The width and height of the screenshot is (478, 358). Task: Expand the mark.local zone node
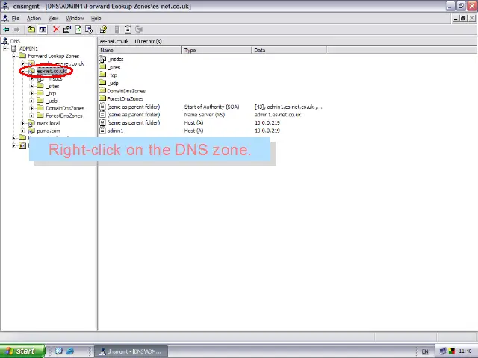coord(23,123)
